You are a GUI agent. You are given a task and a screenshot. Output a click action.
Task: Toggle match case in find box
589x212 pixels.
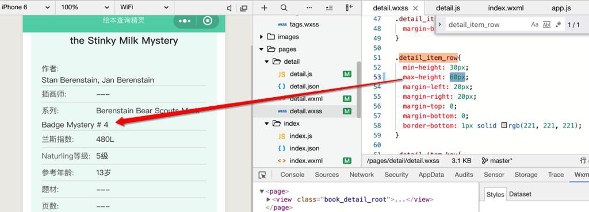click(534, 24)
